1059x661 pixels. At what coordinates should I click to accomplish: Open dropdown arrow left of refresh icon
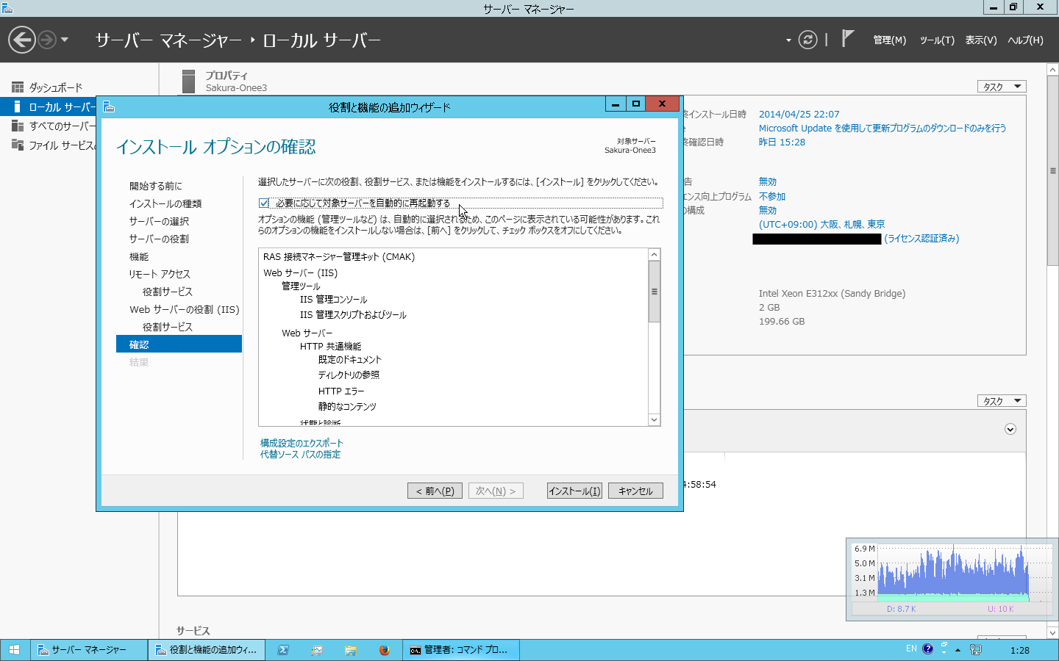[788, 40]
